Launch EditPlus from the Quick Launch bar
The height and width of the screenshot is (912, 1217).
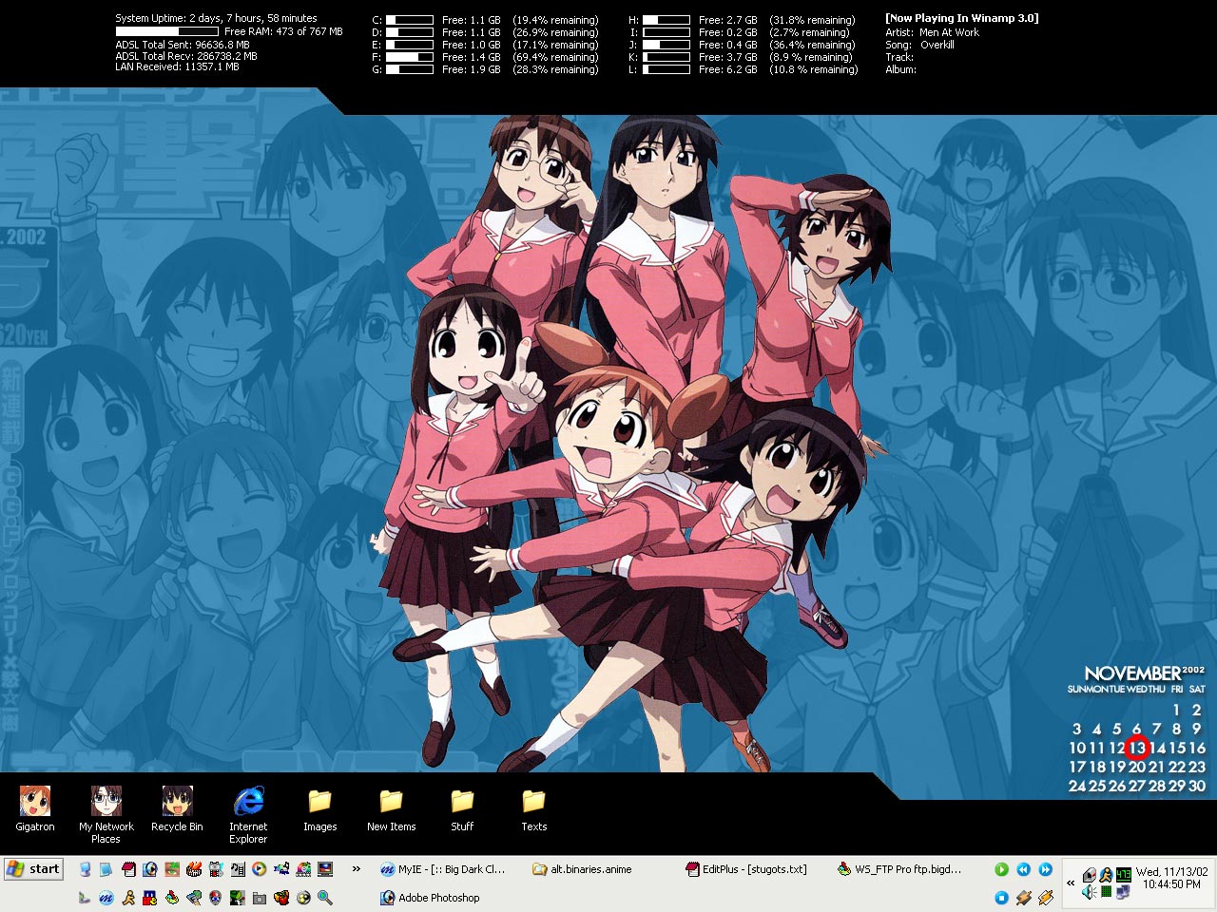(x=128, y=869)
